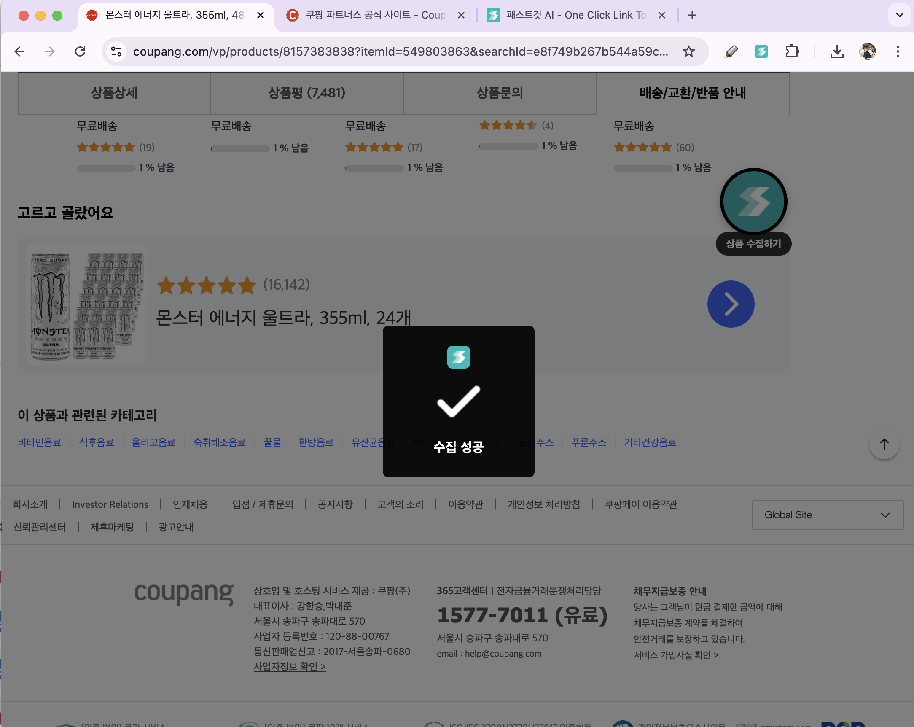Go back with the browser back arrow
Viewport: 914px width, 727px height.
pos(19,52)
